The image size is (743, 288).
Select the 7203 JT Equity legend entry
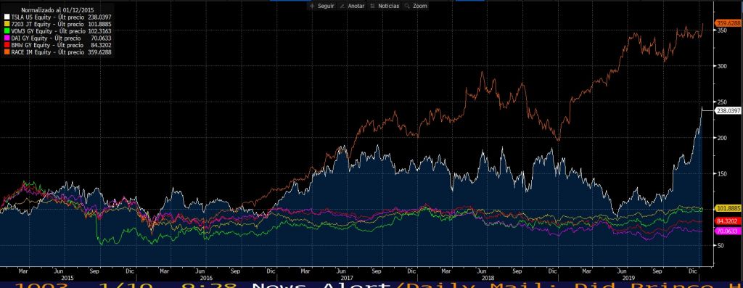tap(58, 24)
